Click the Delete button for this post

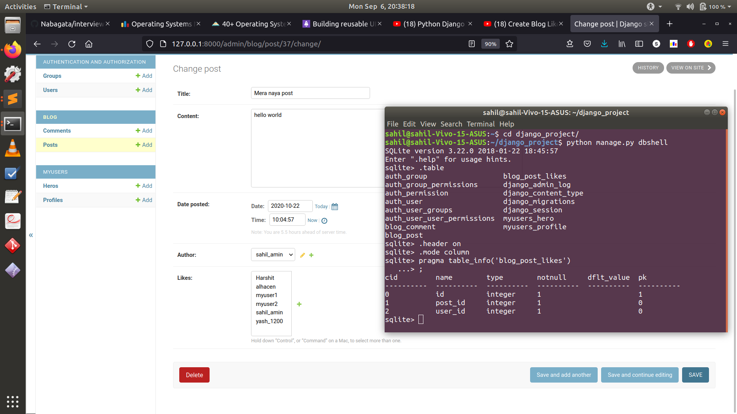pyautogui.click(x=194, y=375)
